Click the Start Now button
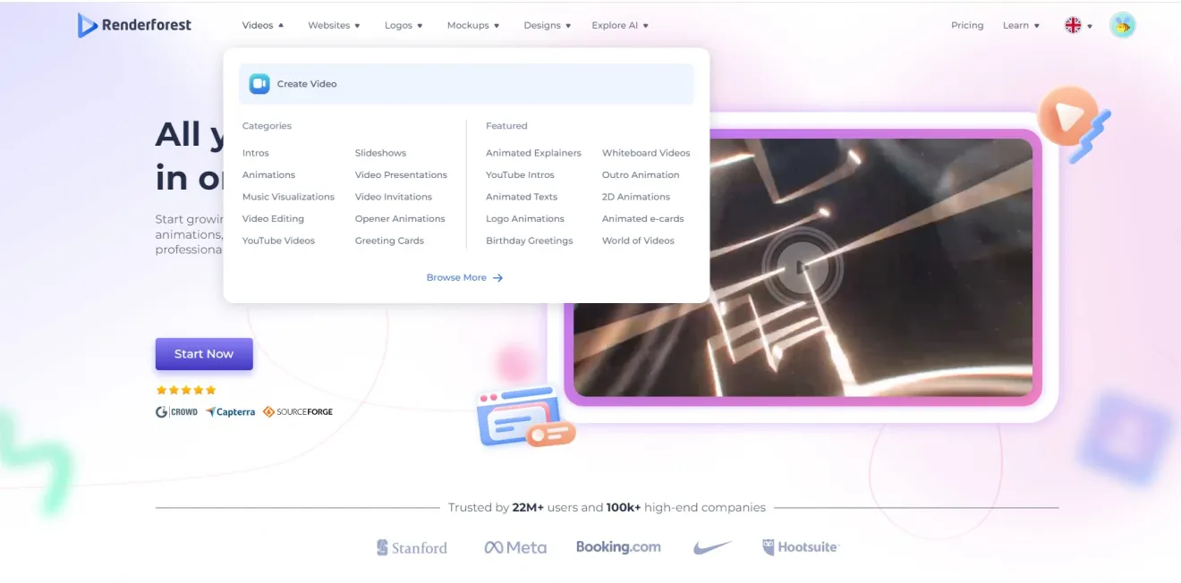This screenshot has width=1181, height=583. coord(204,354)
